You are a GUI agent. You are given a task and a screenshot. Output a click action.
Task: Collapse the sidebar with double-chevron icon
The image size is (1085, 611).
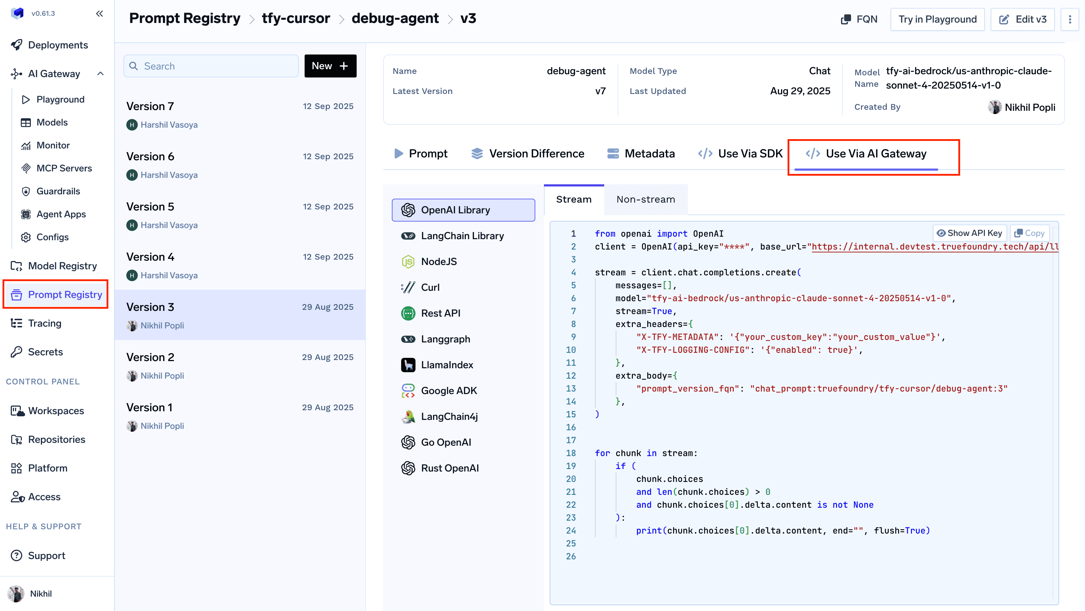[x=99, y=14]
